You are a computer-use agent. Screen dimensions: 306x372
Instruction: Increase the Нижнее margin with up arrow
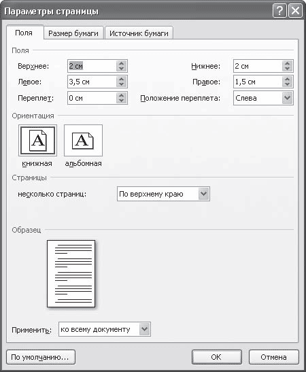tap(287, 63)
